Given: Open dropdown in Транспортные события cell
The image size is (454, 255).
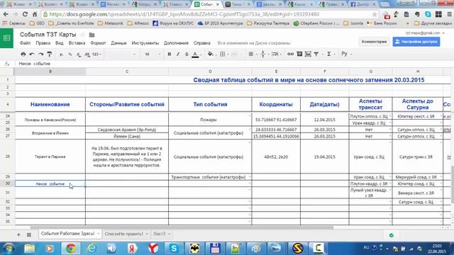Looking at the screenshot, I should click(x=250, y=176).
